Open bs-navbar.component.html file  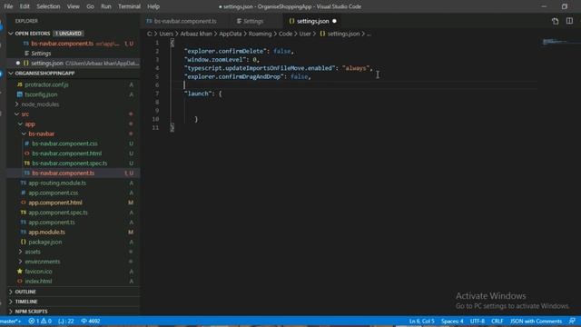(x=66, y=154)
